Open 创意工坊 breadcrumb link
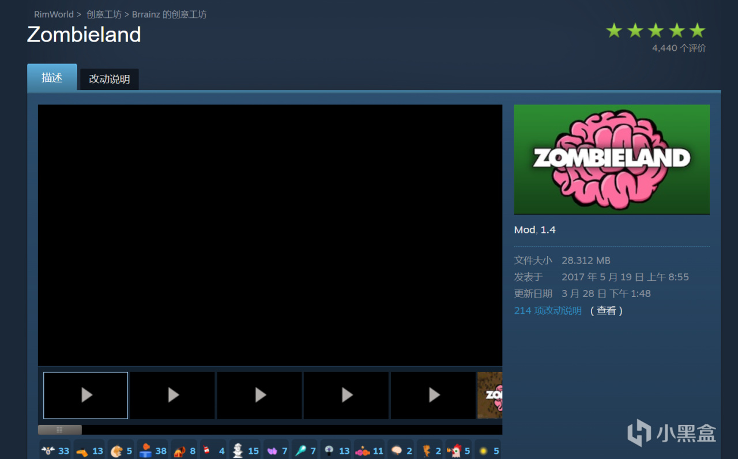 click(104, 14)
